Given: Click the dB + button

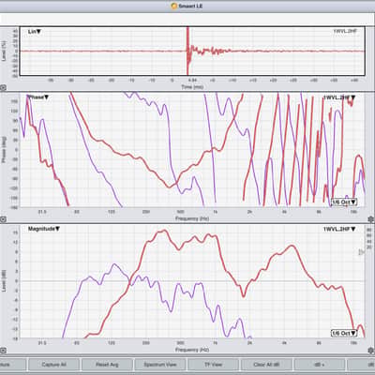Looking at the screenshot, I should point(320,365).
